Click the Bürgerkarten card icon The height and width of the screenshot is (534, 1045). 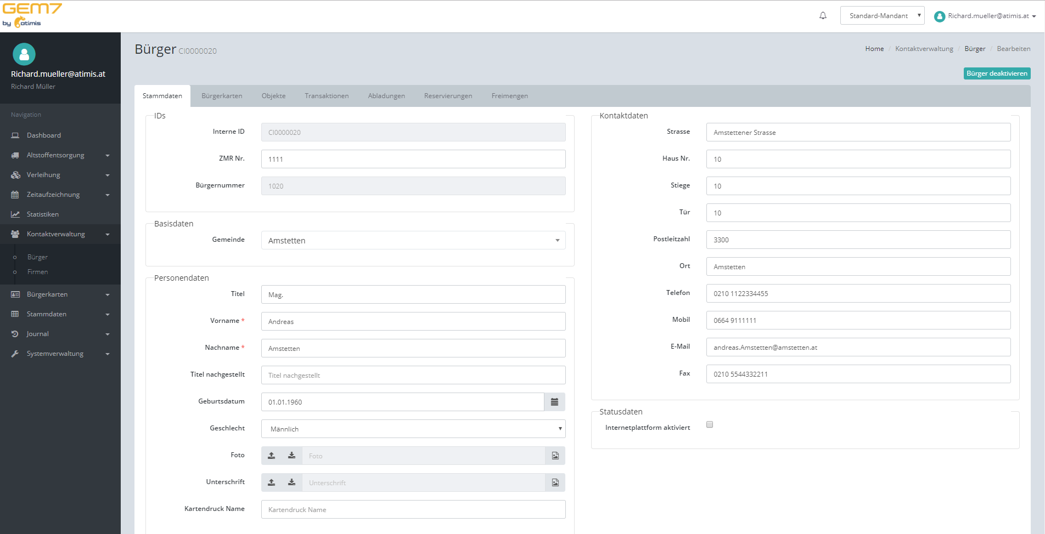tap(15, 294)
